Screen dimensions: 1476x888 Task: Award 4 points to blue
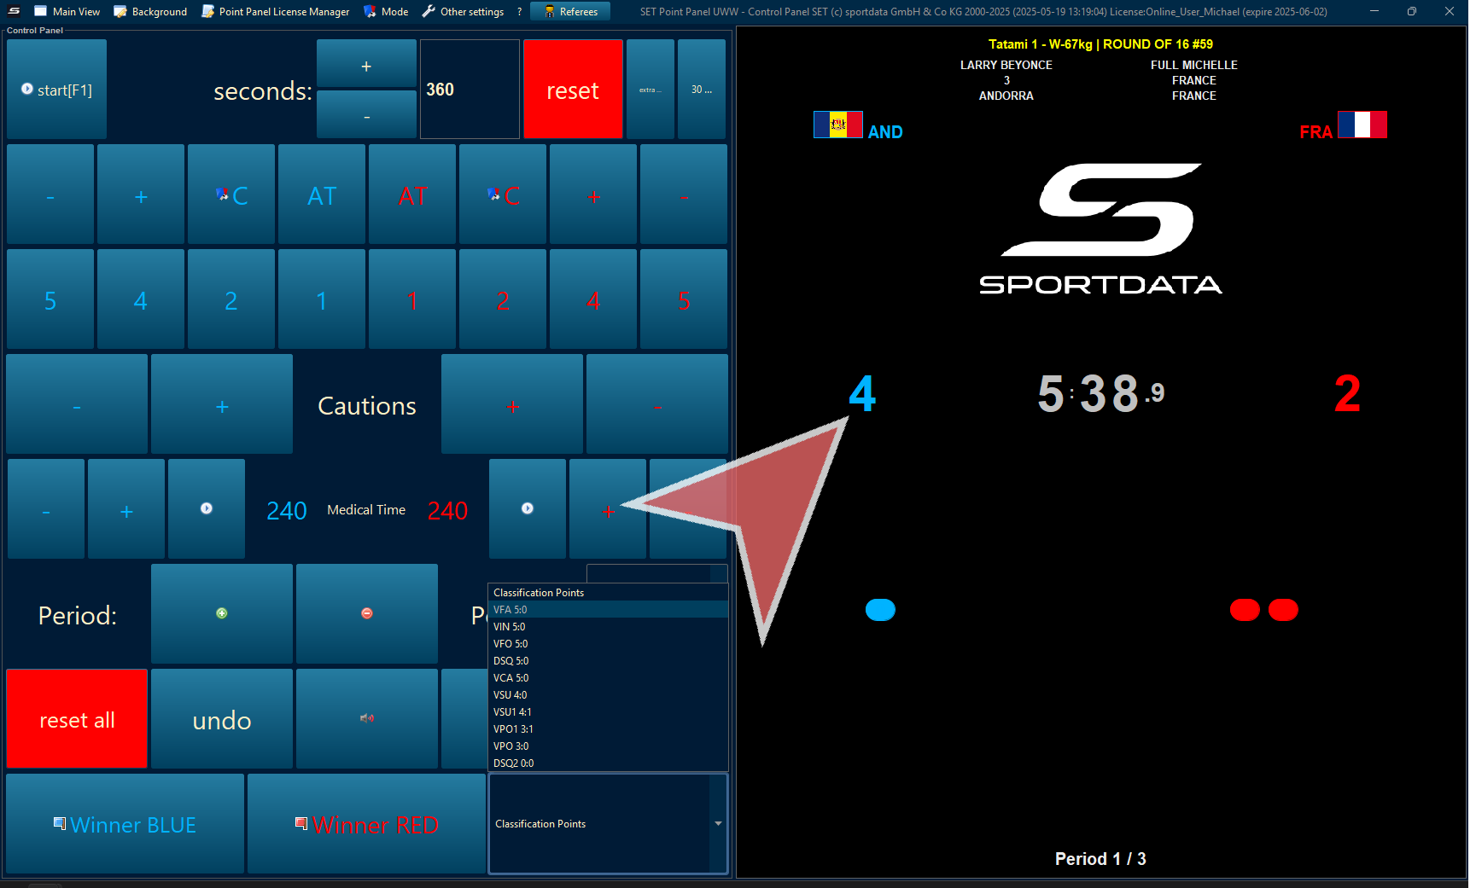pos(141,299)
